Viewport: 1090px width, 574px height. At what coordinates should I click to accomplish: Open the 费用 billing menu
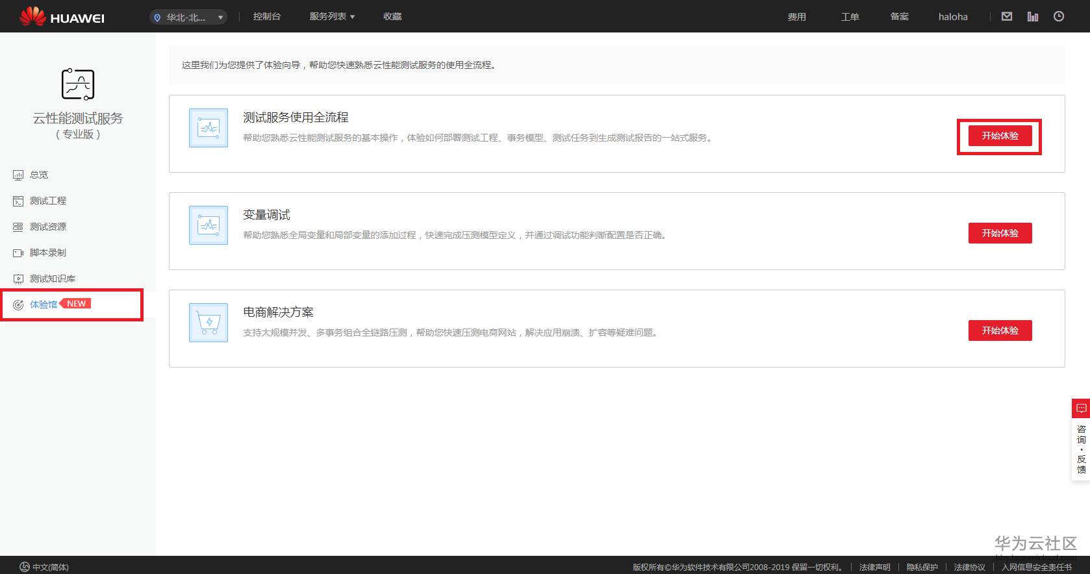point(796,17)
